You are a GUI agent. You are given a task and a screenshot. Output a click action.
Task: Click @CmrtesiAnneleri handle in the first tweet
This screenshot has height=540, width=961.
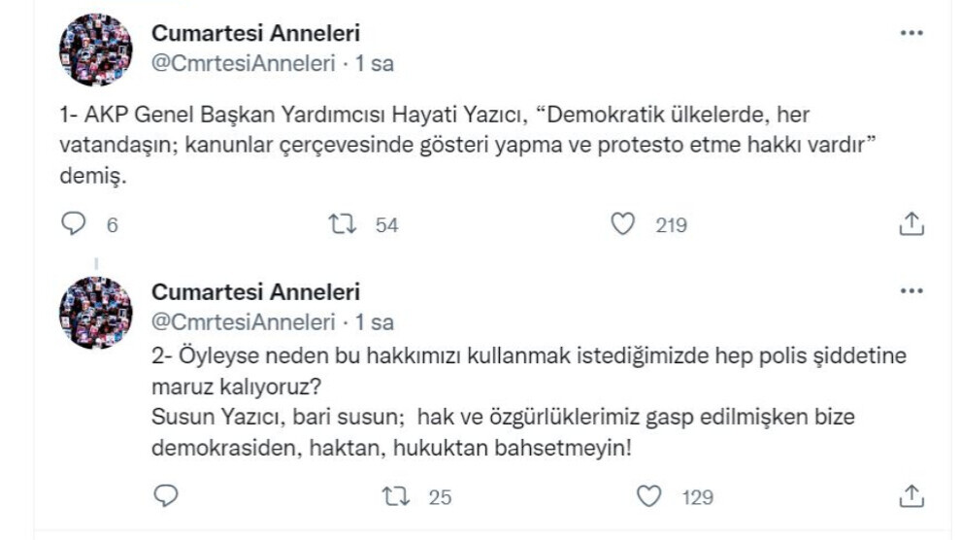click(242, 63)
